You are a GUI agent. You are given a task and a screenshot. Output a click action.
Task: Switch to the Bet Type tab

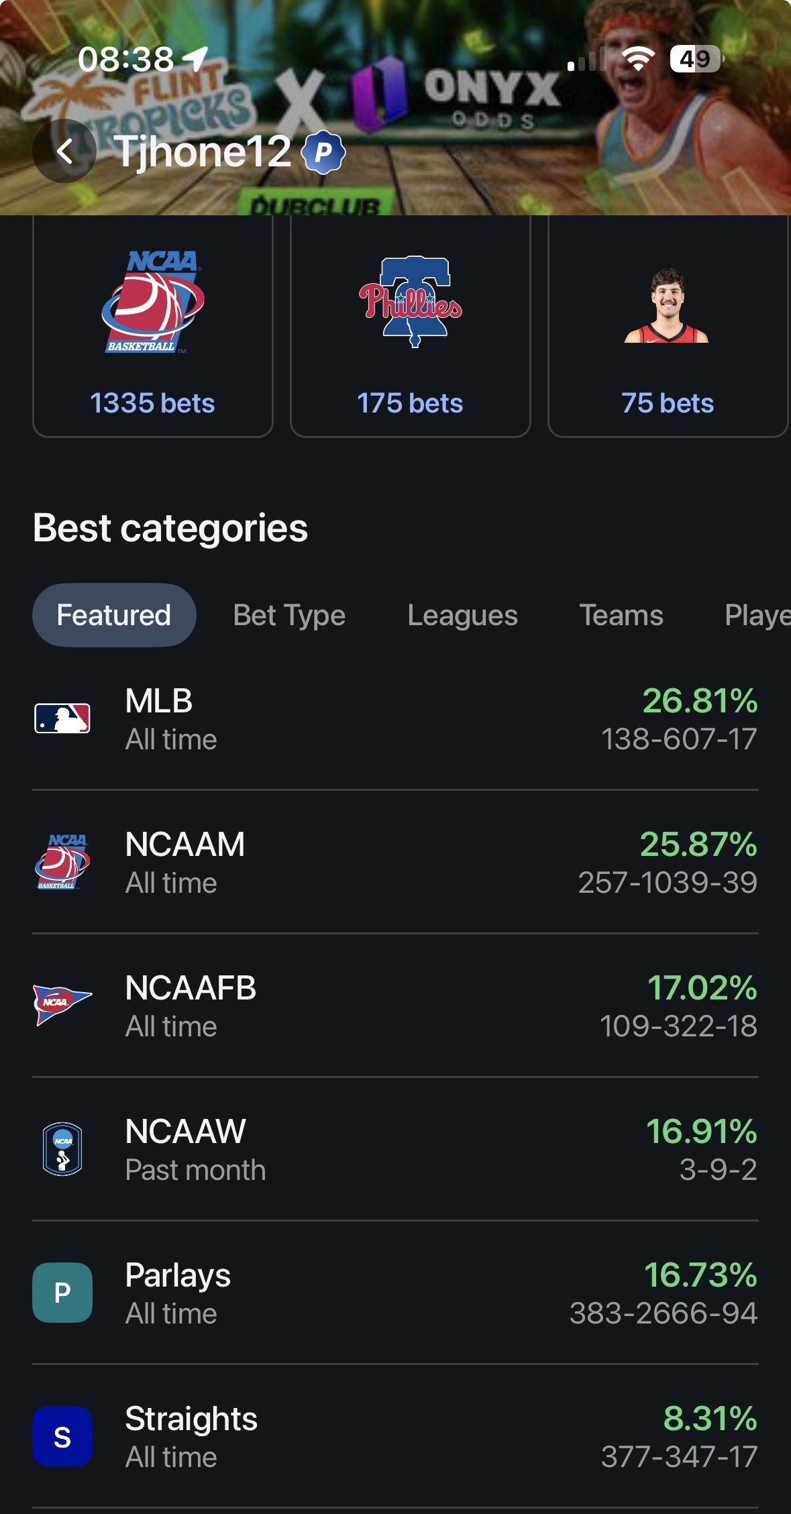(x=289, y=615)
